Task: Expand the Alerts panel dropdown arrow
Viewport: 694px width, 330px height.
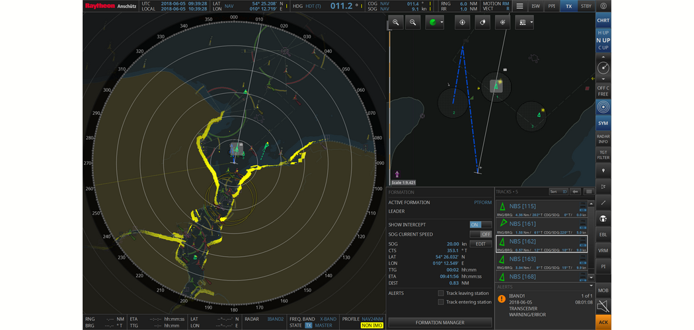Action: (x=590, y=286)
